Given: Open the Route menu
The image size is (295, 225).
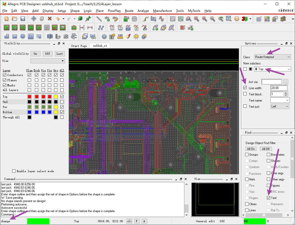Looking at the screenshot, I should 129,11.
